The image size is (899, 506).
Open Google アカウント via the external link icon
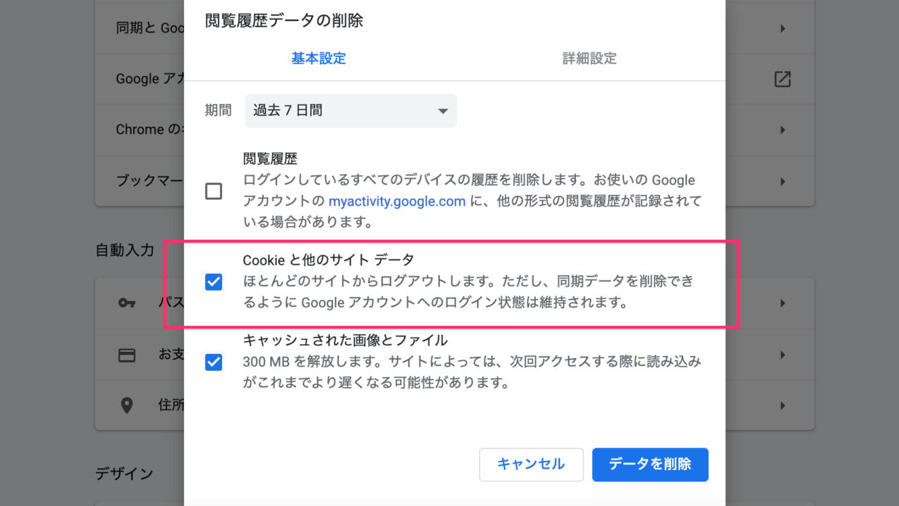[783, 80]
